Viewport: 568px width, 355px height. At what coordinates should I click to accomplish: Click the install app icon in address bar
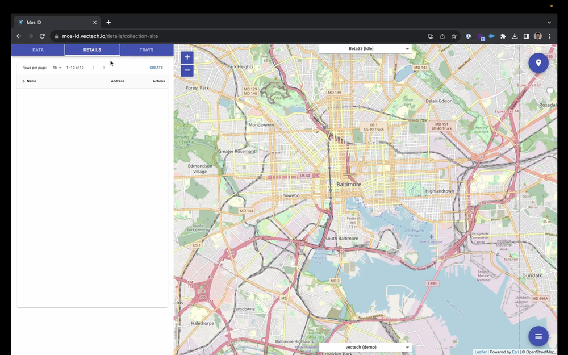[x=431, y=36]
